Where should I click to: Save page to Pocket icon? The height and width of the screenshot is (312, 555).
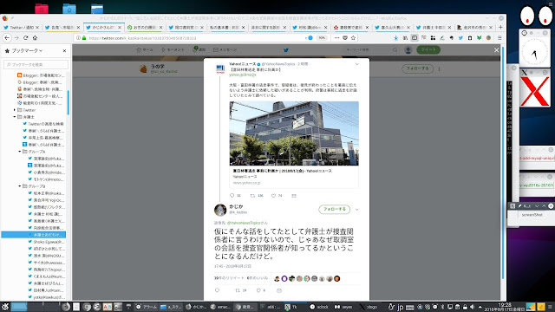coord(345,38)
